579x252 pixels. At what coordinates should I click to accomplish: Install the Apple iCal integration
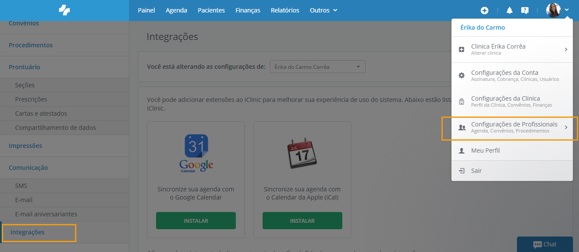click(x=302, y=221)
